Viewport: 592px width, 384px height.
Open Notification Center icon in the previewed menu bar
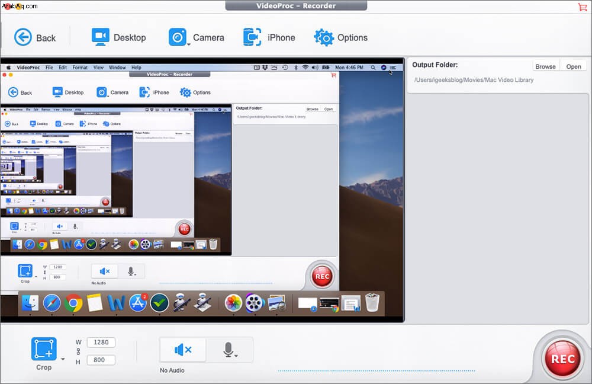pos(393,68)
